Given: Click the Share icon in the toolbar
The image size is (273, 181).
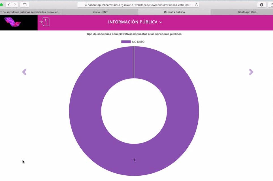Looking at the screenshot, I should tap(271, 5).
